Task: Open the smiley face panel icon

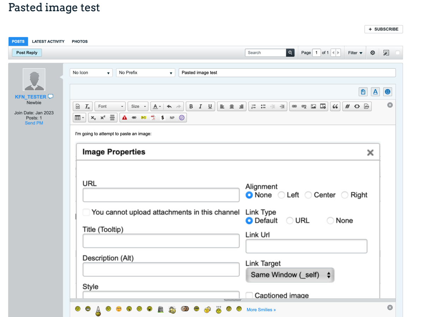Action: tap(387, 92)
